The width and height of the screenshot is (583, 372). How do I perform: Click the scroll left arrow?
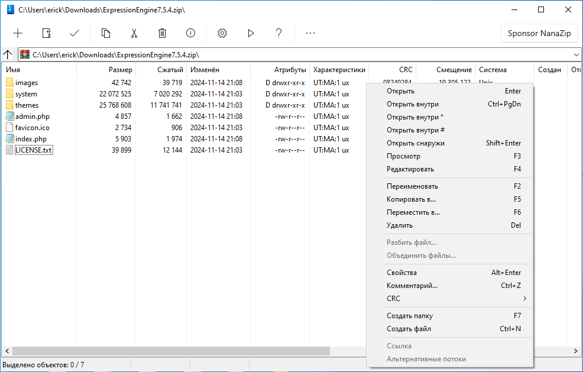7,351
